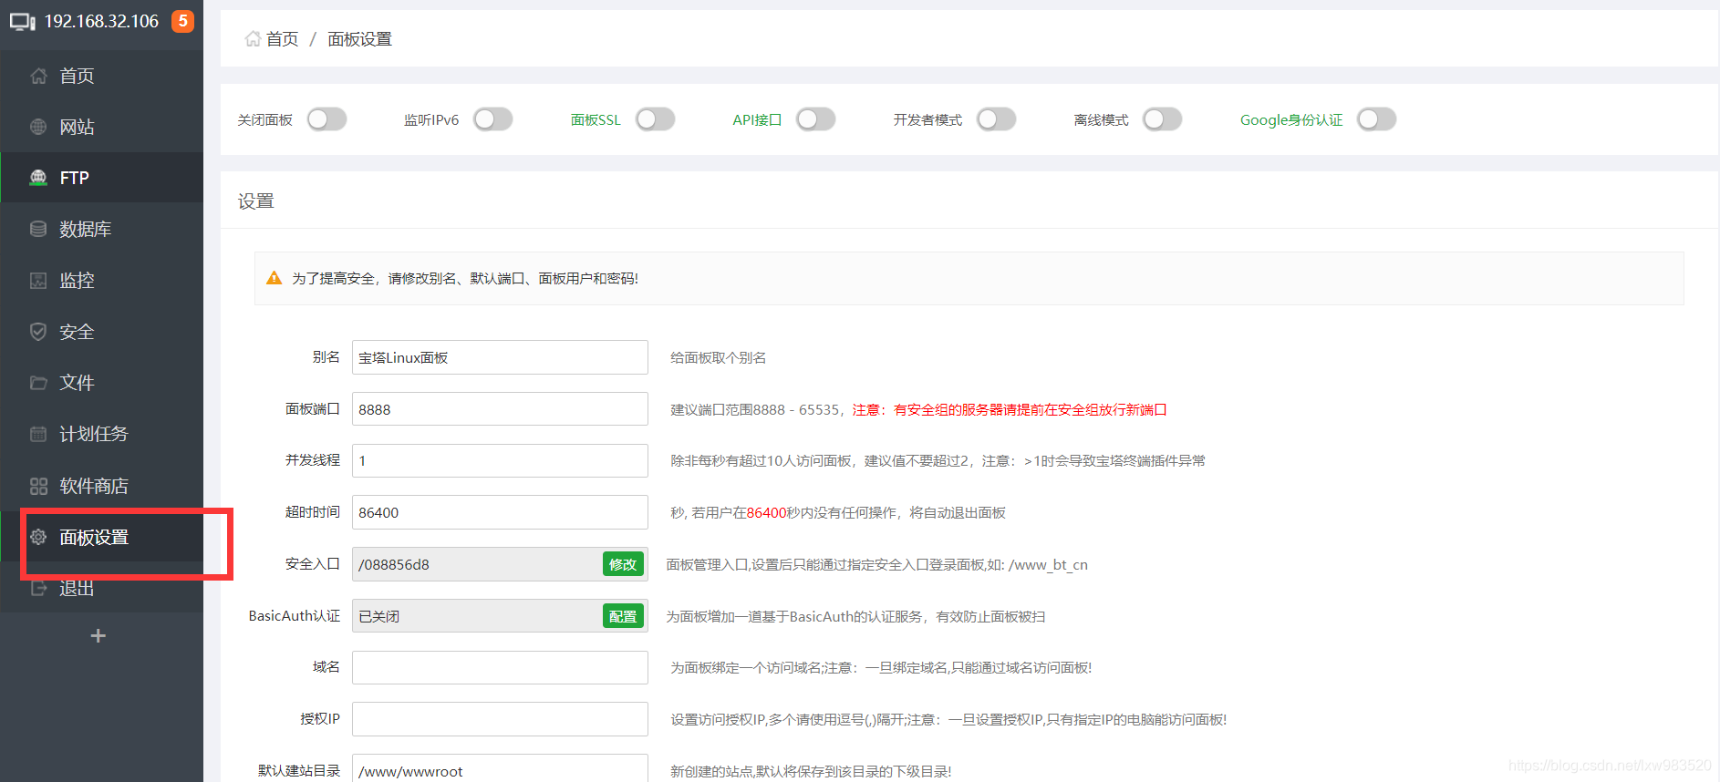Viewport: 1720px width, 782px height.
Task: Click the 默认建站目录 field /www/wwwroot
Action: click(500, 770)
